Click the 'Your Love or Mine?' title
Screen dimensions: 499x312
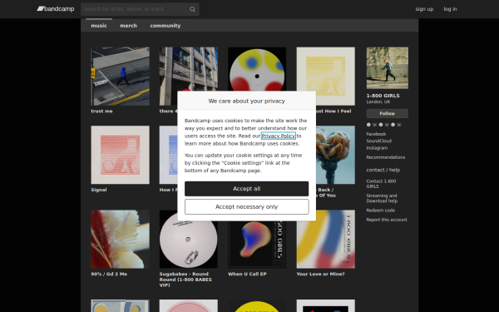(x=320, y=274)
